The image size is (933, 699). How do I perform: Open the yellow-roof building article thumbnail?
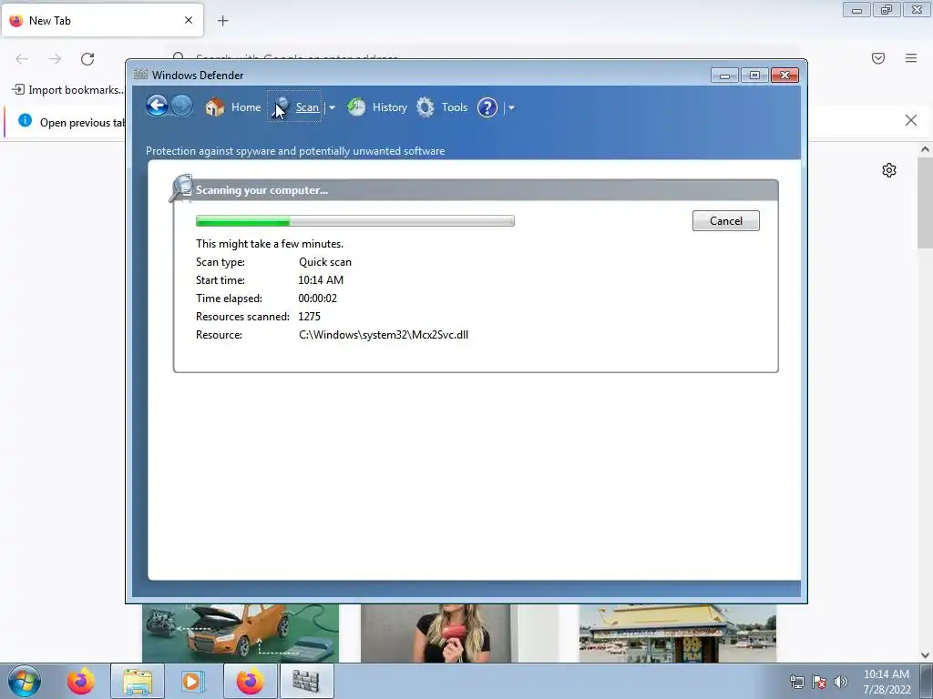[x=678, y=633]
